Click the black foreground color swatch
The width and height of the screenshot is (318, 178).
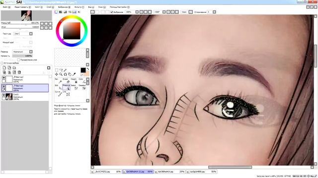tap(83, 70)
